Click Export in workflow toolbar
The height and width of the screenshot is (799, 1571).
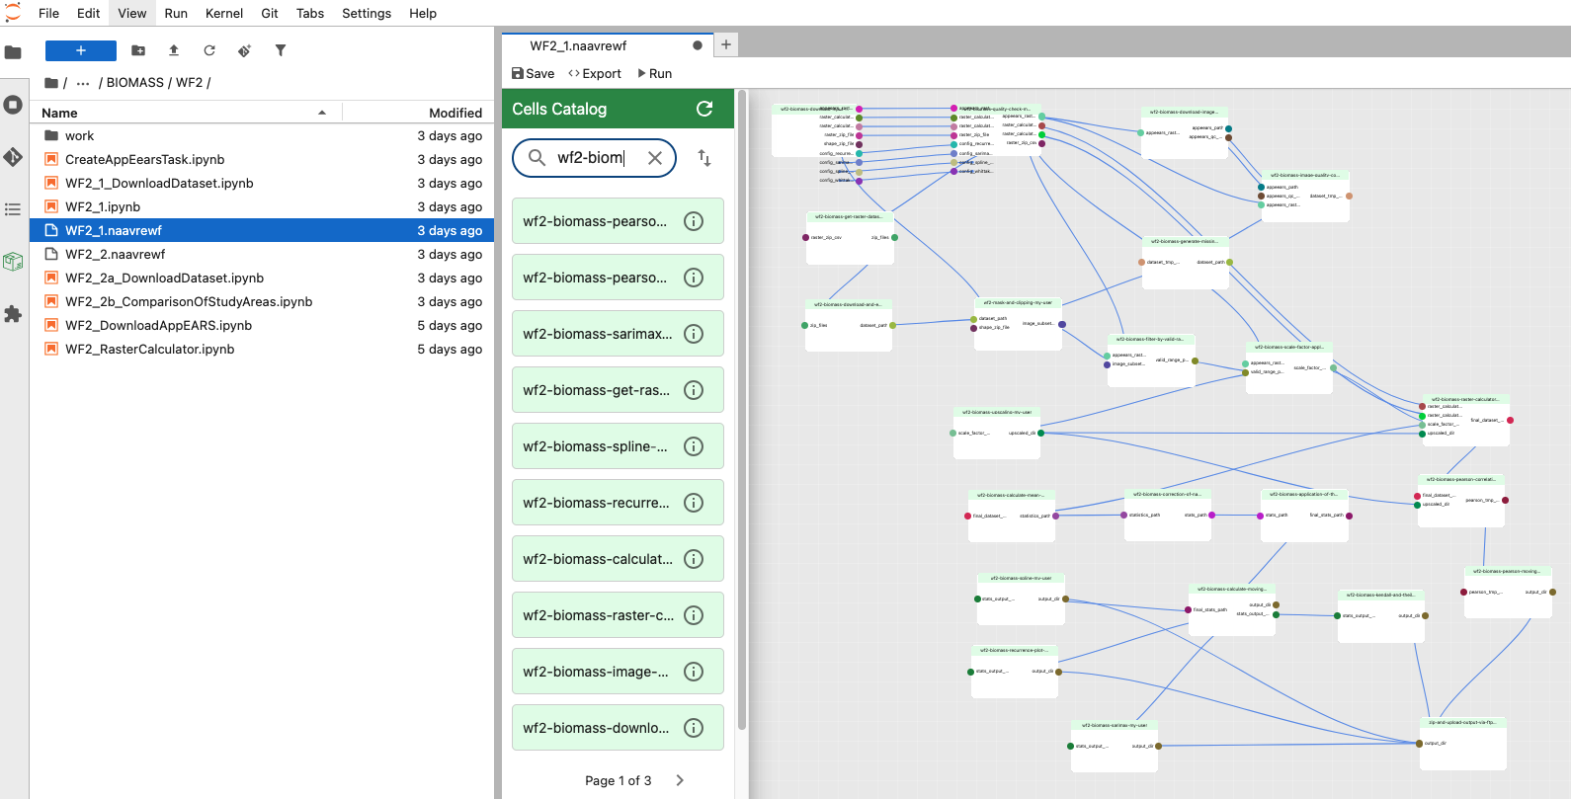[x=595, y=73]
